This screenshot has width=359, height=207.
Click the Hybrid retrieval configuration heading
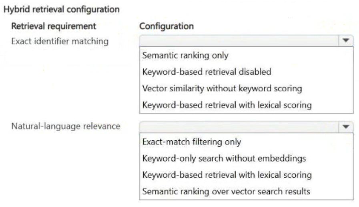(62, 10)
